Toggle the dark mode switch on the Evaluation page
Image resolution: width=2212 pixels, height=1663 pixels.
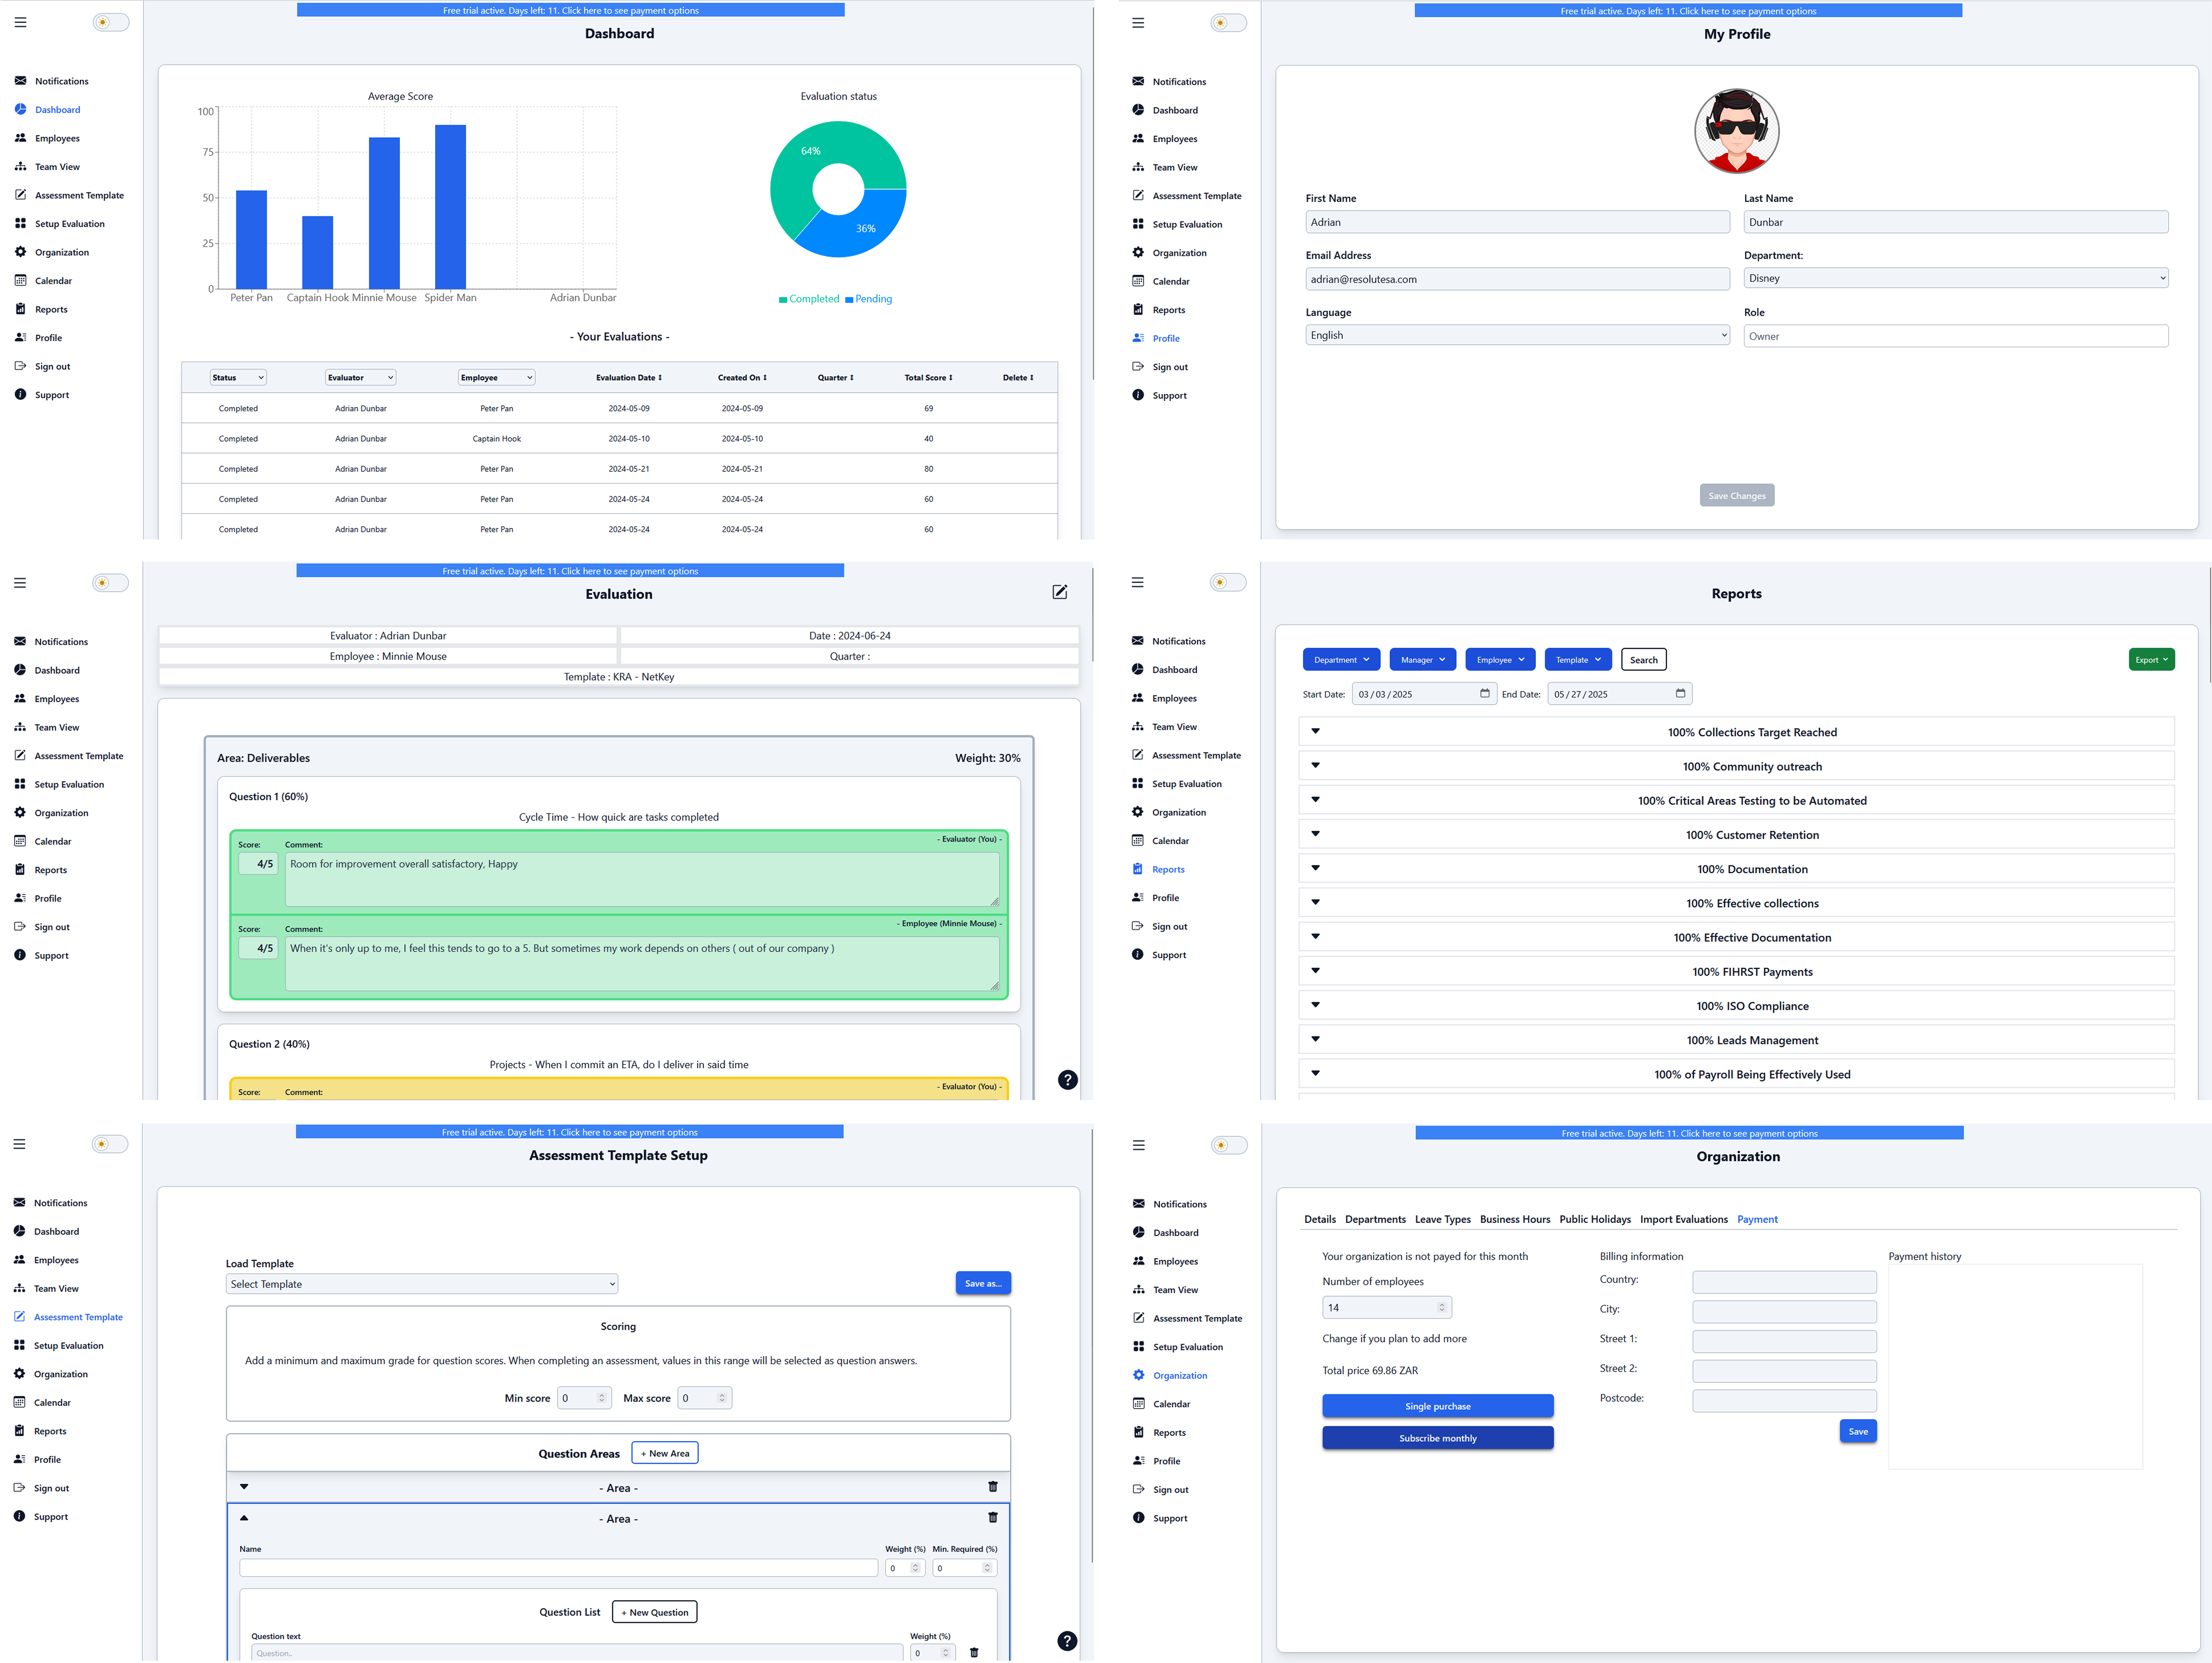tap(111, 583)
